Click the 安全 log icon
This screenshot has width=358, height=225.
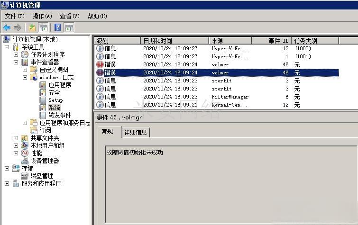[x=43, y=92]
